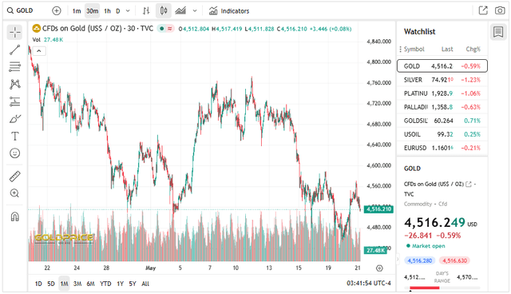Select the SILVER row in the watchlist

click(x=442, y=80)
